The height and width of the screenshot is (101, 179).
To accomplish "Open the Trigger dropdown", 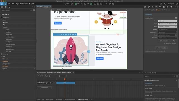I will tap(168, 24).
